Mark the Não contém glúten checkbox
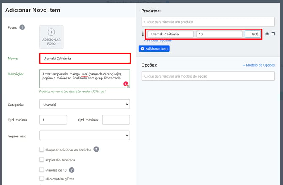This screenshot has height=185, width=283. [x=41, y=180]
